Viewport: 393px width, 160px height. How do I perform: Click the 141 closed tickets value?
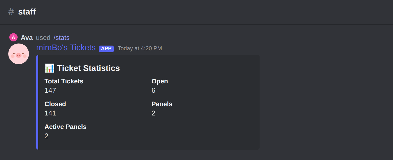click(50, 113)
